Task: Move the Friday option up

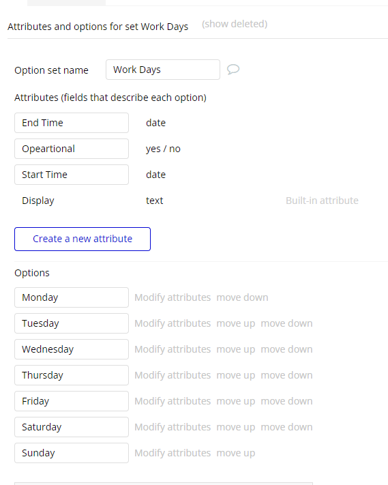Action: [x=236, y=401]
